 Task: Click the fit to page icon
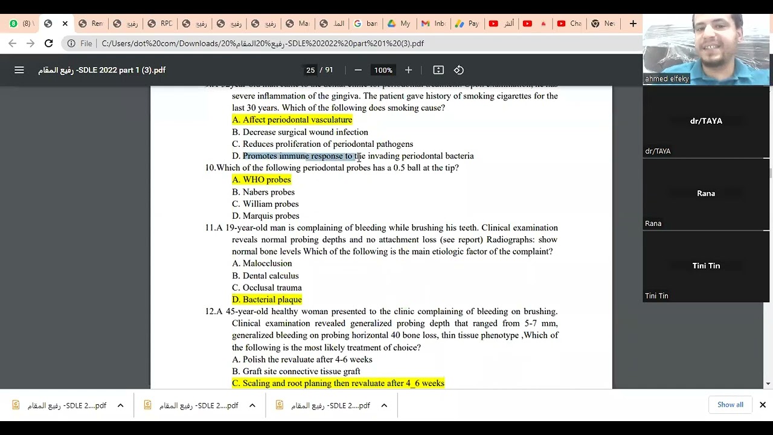click(x=438, y=70)
